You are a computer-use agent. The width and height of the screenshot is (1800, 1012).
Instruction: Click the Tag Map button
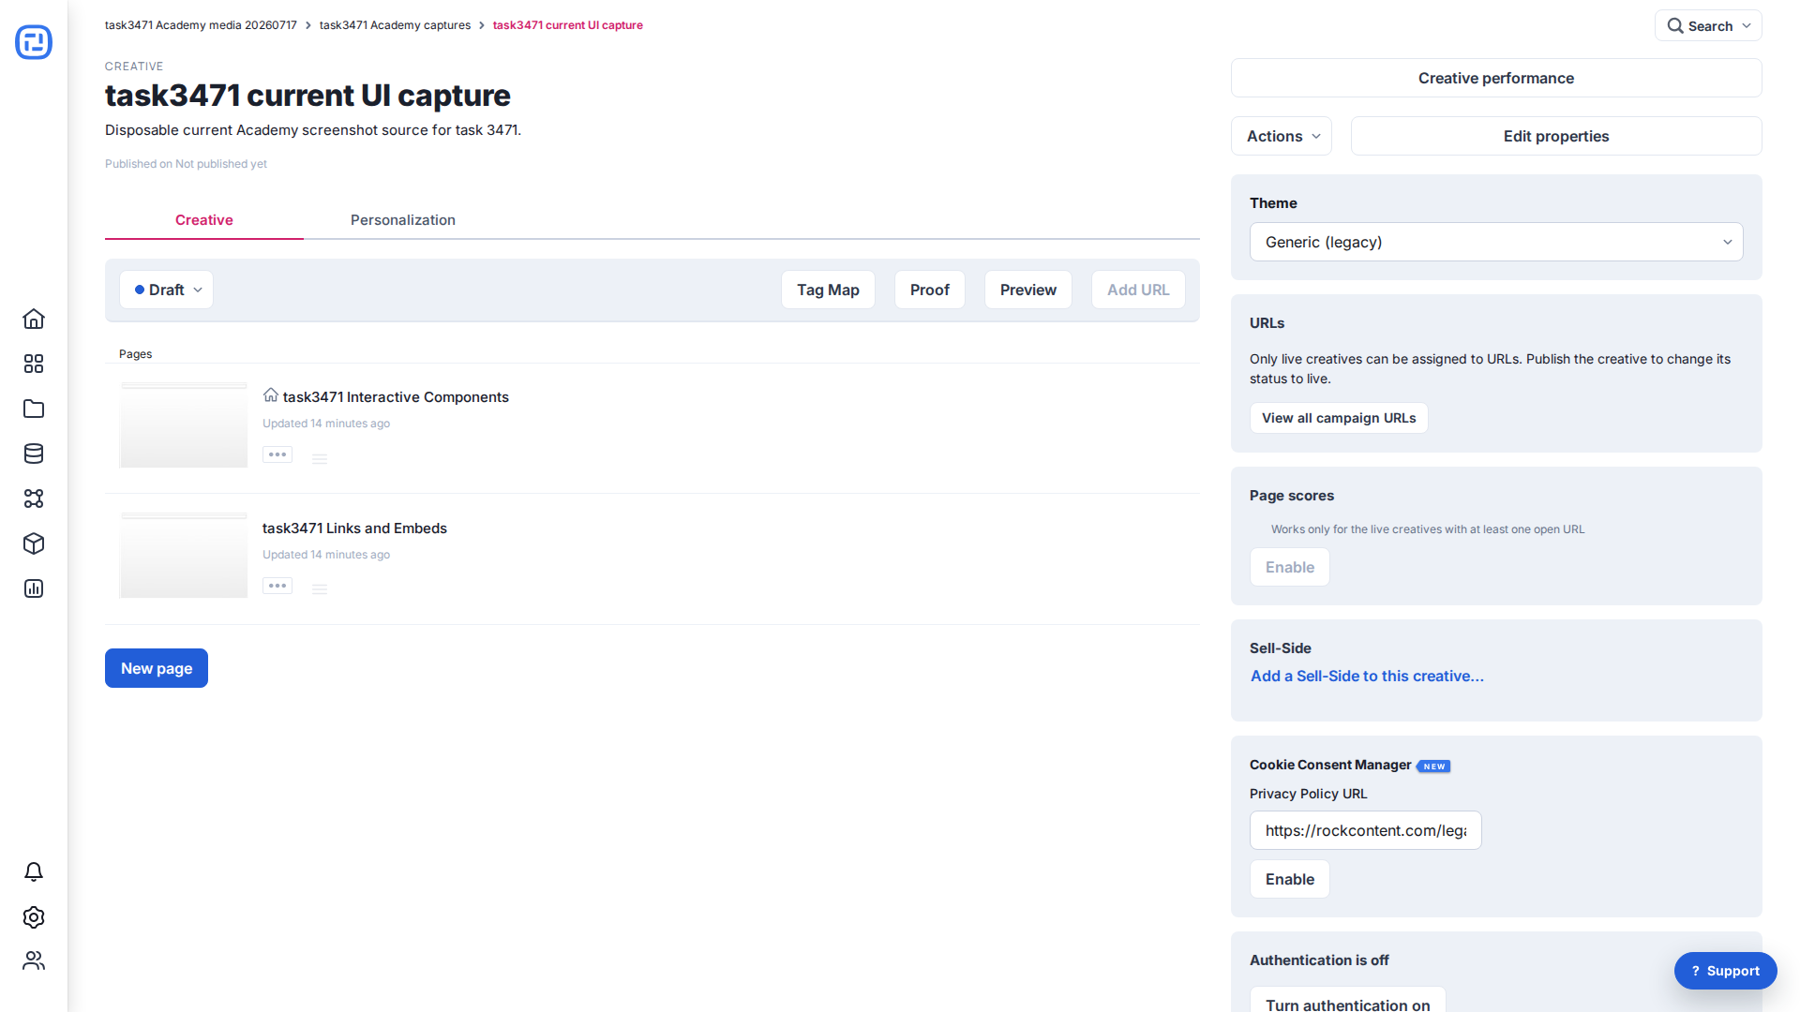[x=828, y=290]
